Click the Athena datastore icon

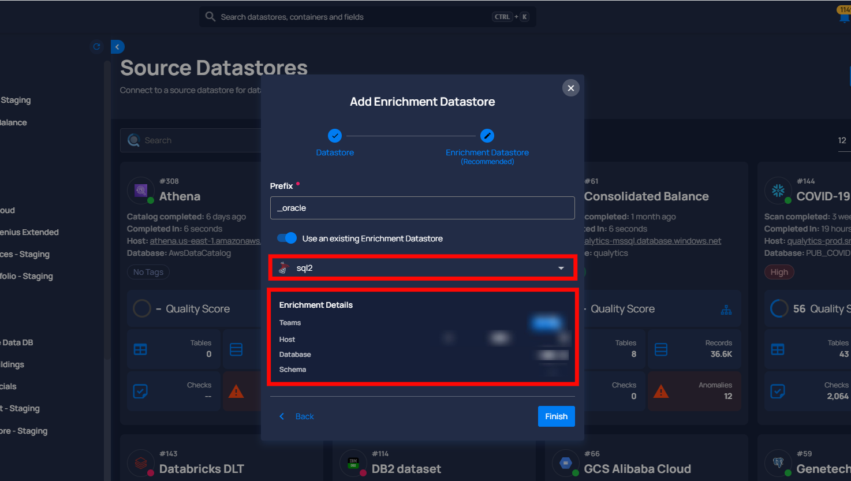pos(140,191)
